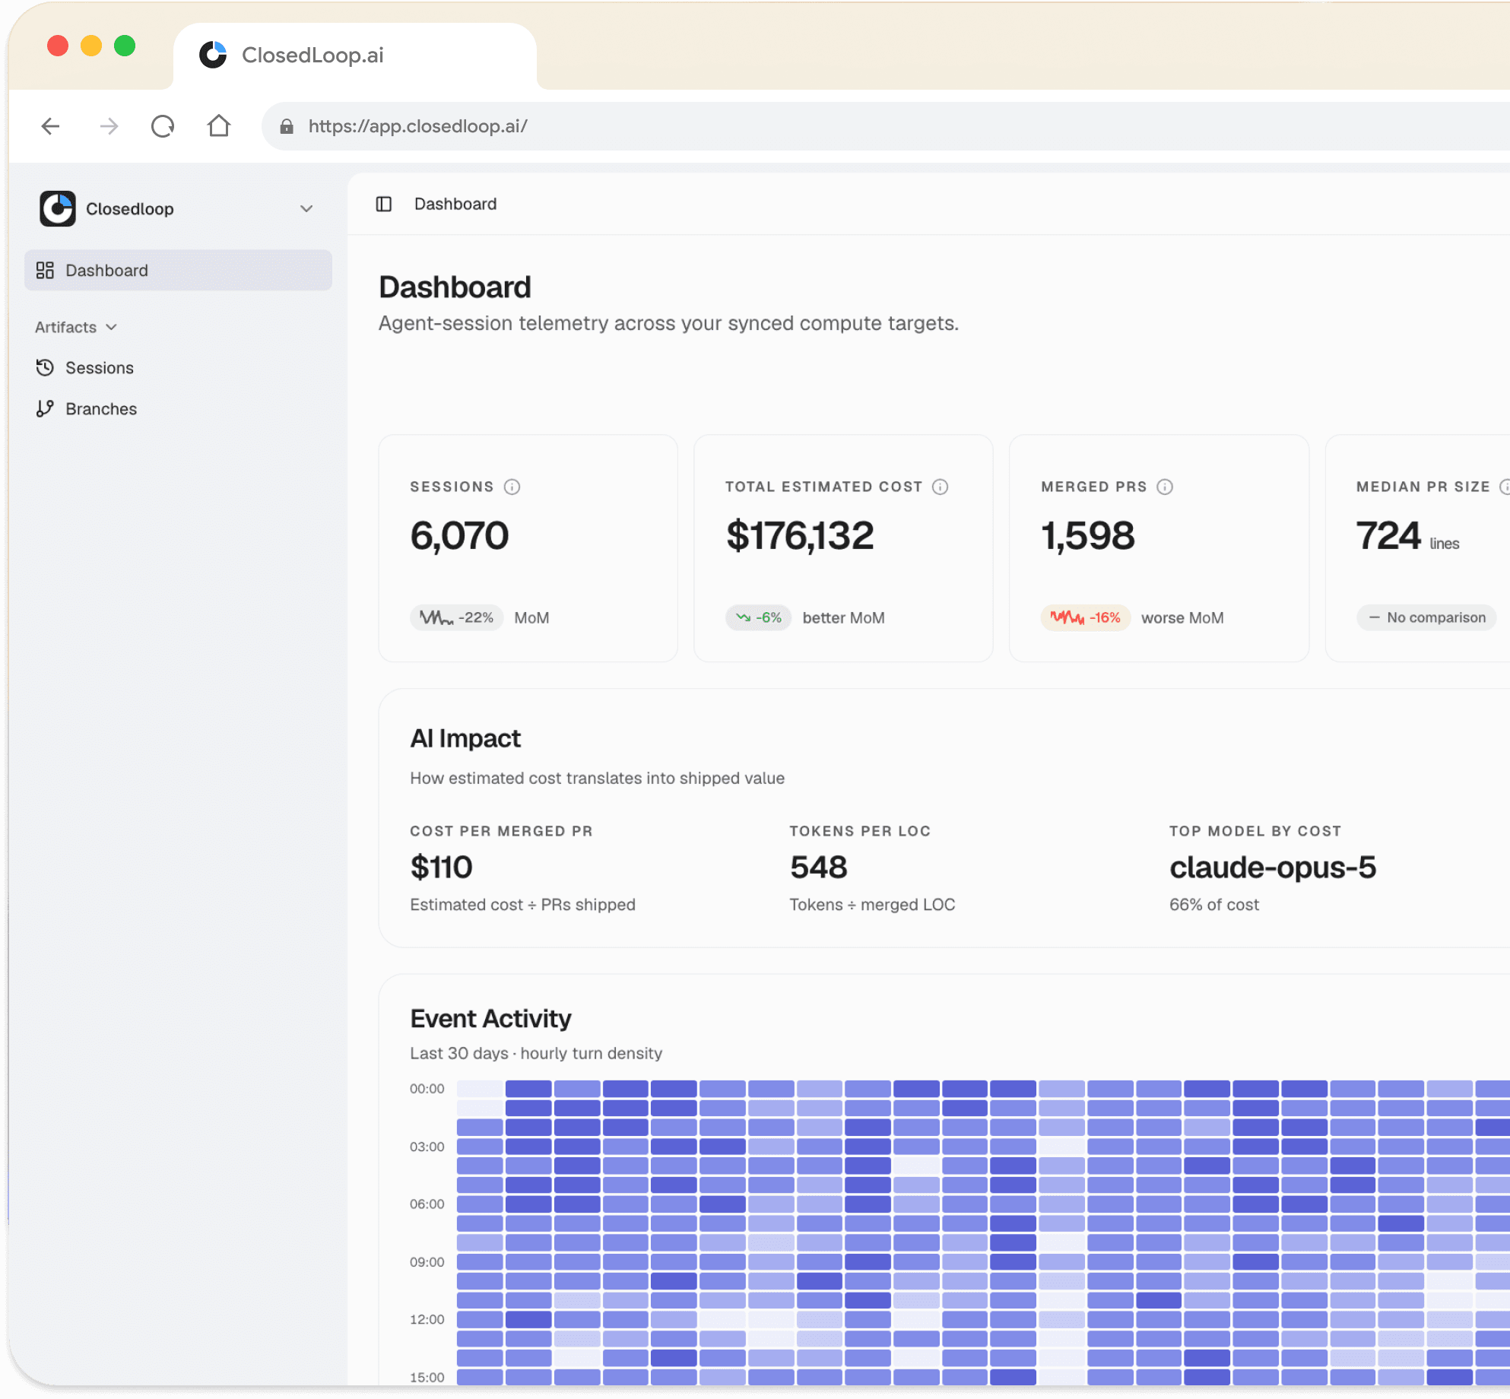This screenshot has width=1510, height=1399.
Task: Click the AI Impact heading
Action: 465,738
